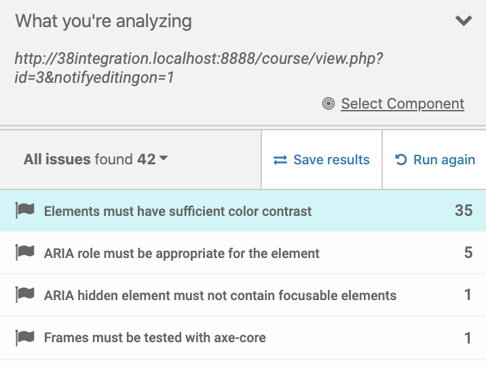
Task: Click Run again button
Action: coord(434,160)
